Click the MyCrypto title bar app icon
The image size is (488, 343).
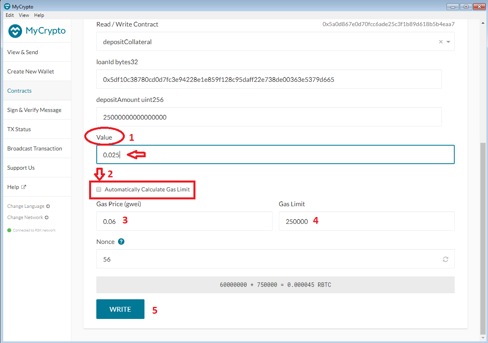coord(7,6)
